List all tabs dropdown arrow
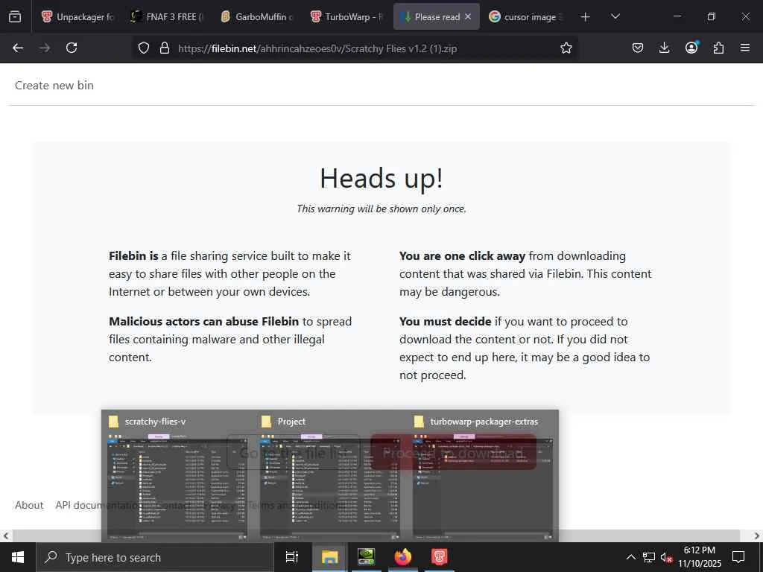The width and height of the screenshot is (763, 572). 615,16
